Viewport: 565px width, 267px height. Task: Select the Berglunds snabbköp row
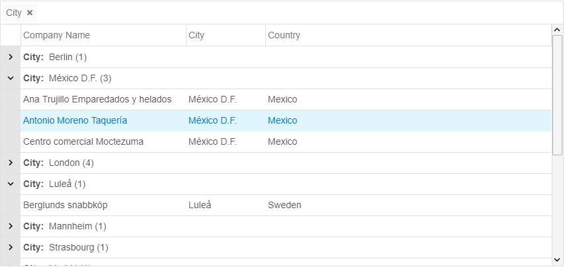[x=65, y=205]
